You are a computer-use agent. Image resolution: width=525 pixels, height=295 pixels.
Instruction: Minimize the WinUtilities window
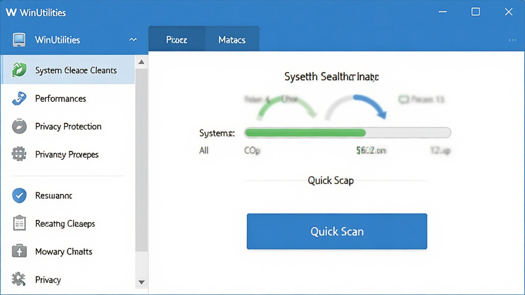(442, 12)
